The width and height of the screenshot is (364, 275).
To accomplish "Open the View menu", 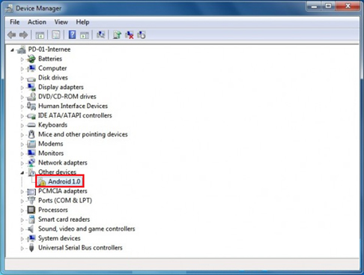I will tap(61, 22).
